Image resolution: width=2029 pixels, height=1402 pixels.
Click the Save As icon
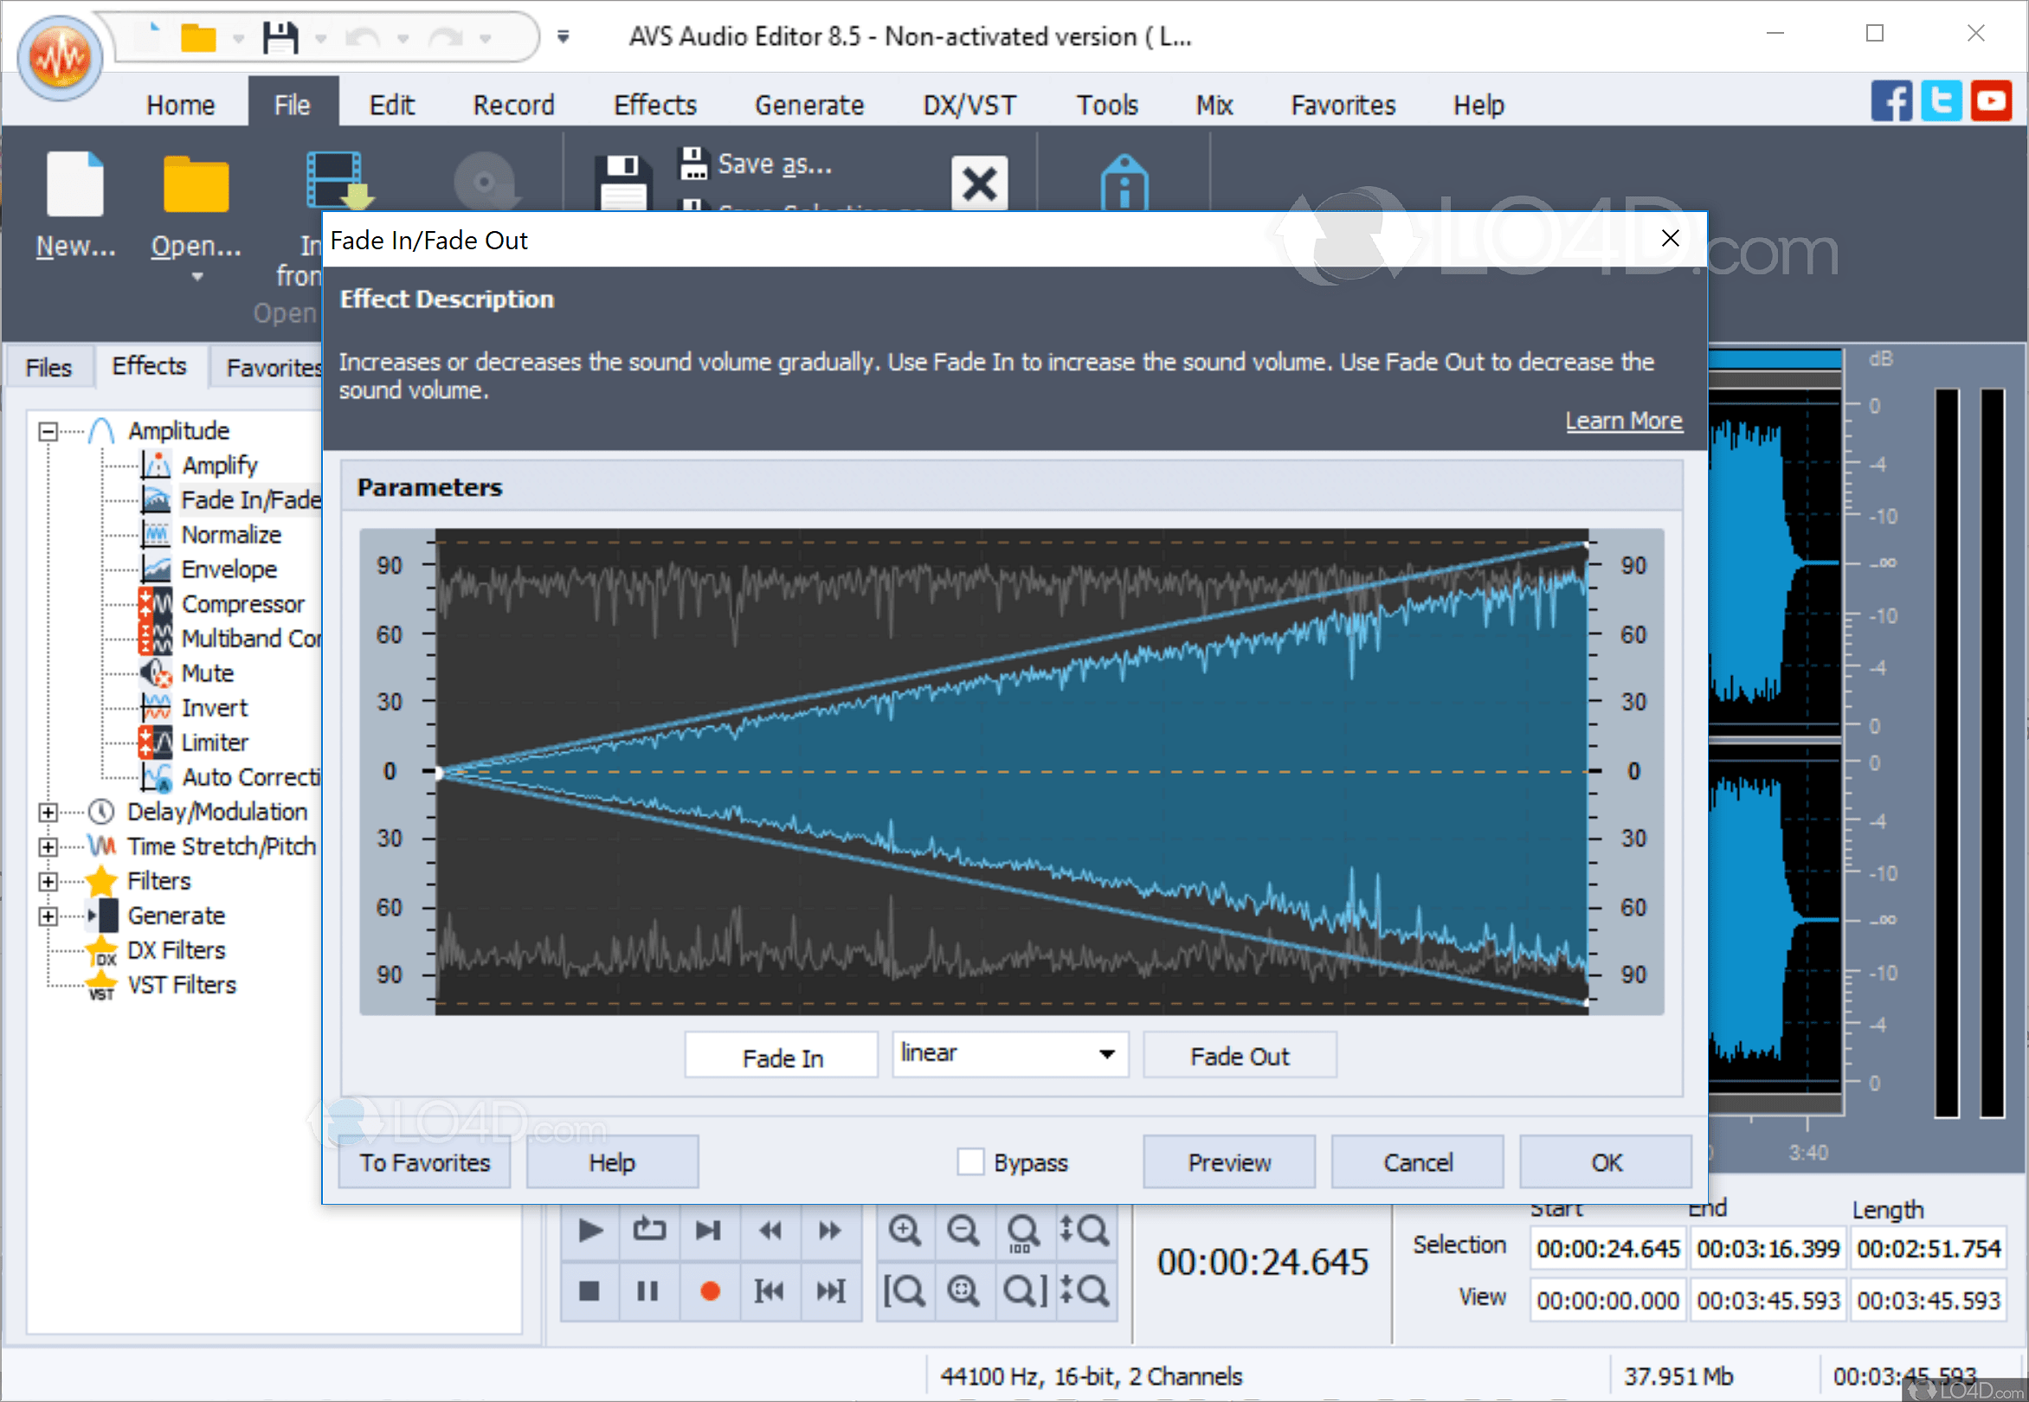click(x=695, y=163)
